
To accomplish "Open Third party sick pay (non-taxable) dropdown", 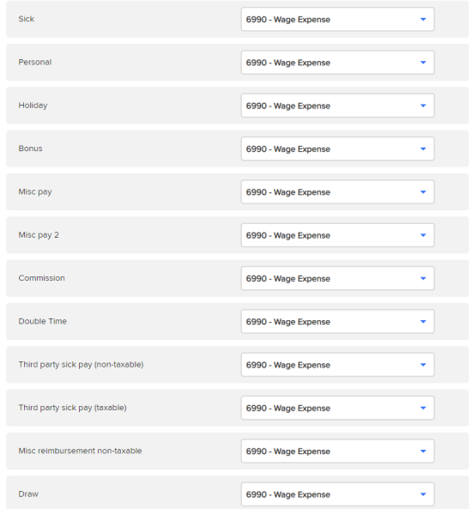I will pos(337,365).
